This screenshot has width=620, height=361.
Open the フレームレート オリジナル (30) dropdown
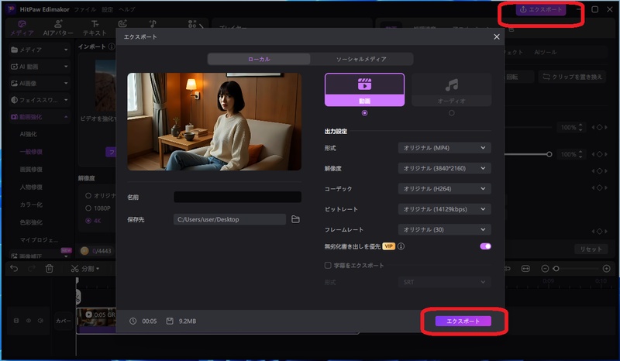pyautogui.click(x=444, y=229)
